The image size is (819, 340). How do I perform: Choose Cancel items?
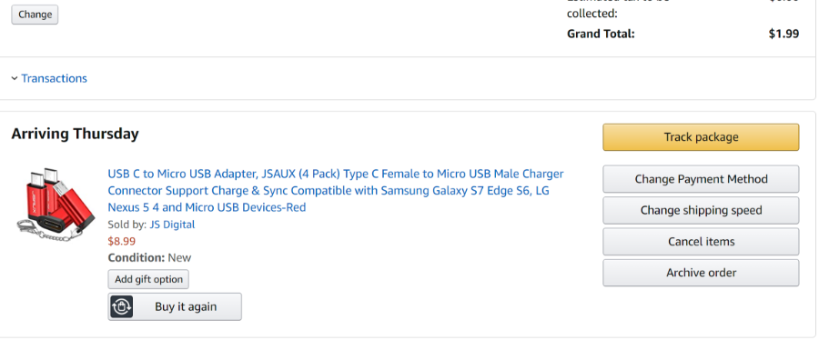pos(701,242)
